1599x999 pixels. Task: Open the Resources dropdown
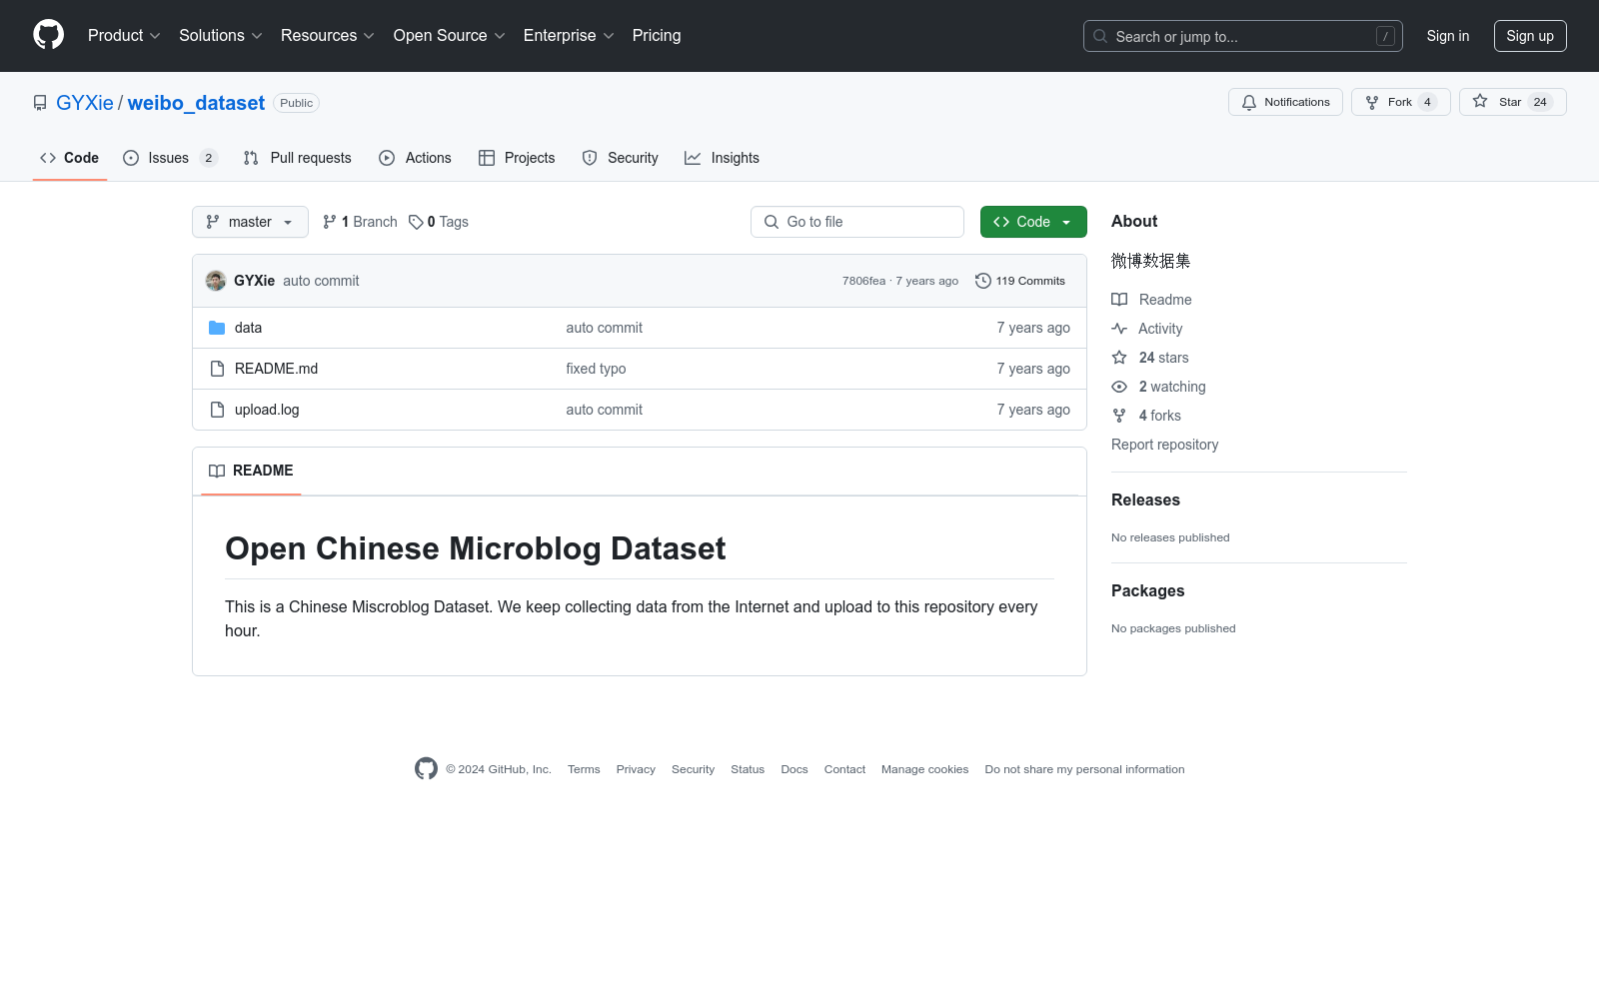pos(328,36)
